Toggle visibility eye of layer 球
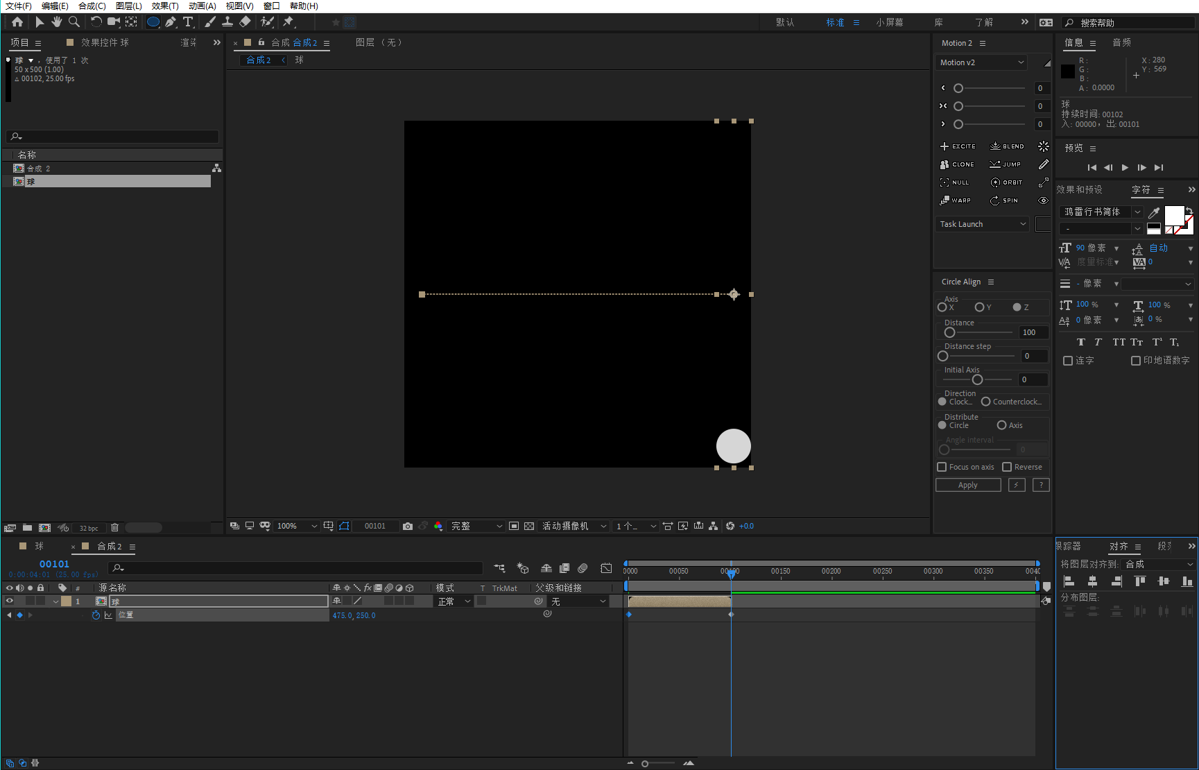Viewport: 1199px width, 770px height. (x=10, y=601)
